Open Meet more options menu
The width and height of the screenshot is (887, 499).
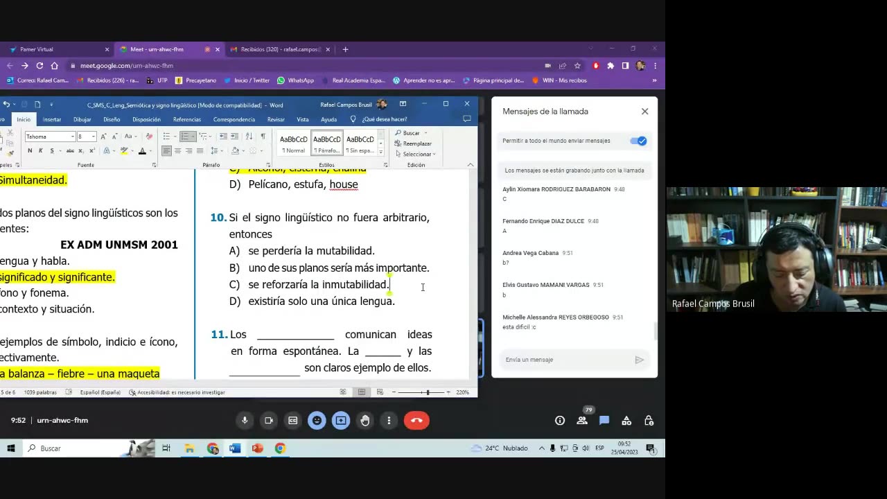(389, 420)
